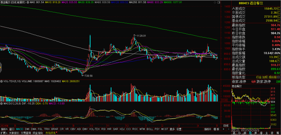
Task: Open the 模板 template button
Action: [x=217, y=129]
